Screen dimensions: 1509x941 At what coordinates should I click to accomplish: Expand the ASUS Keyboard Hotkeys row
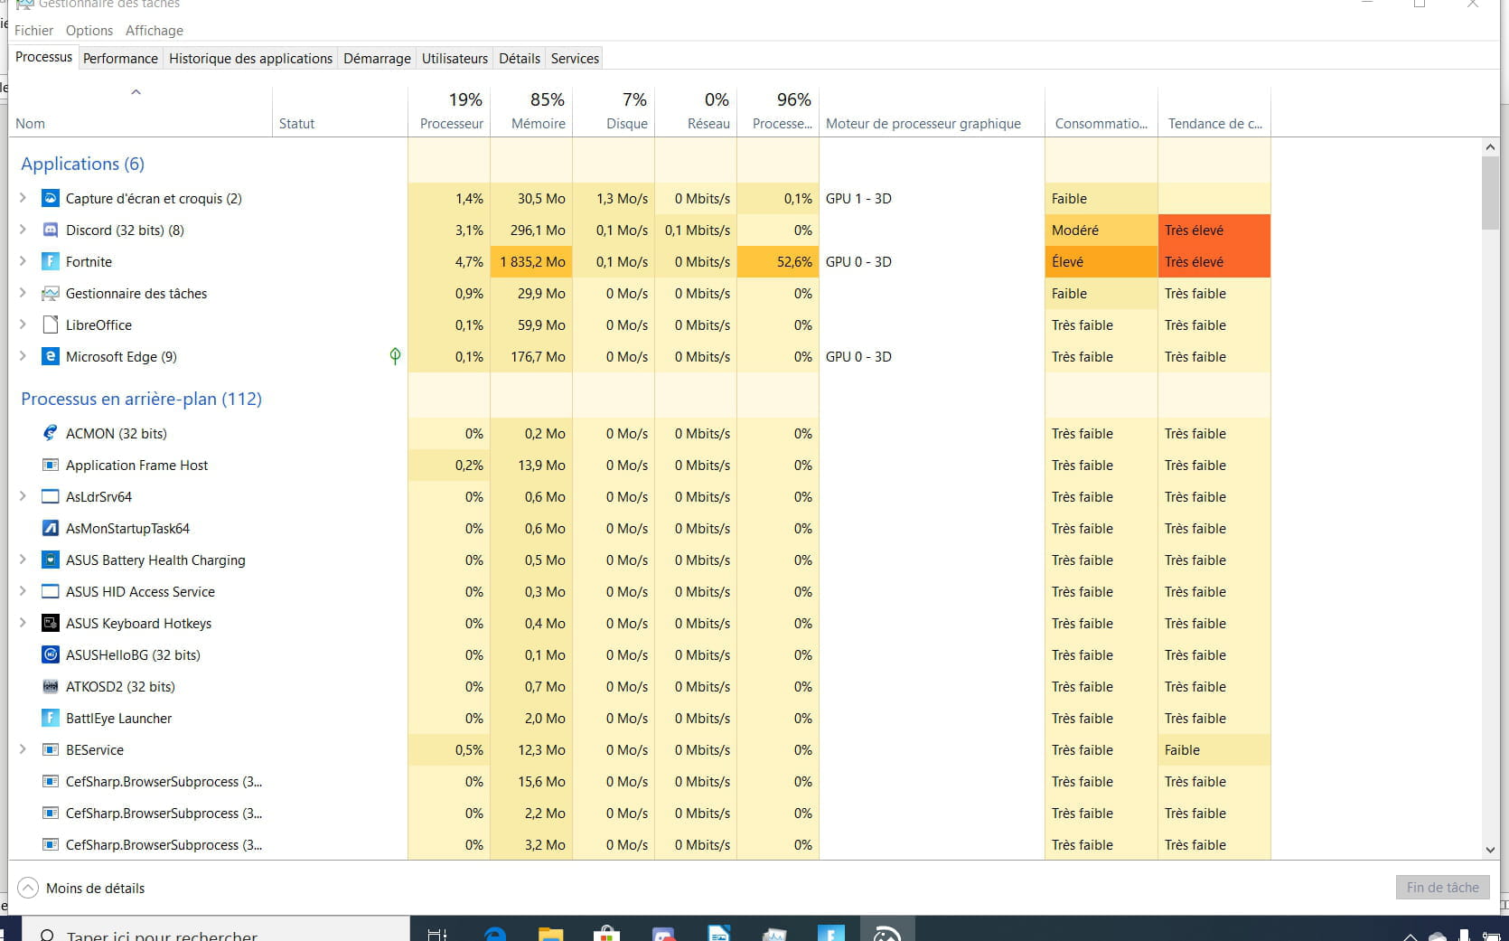pyautogui.click(x=23, y=623)
